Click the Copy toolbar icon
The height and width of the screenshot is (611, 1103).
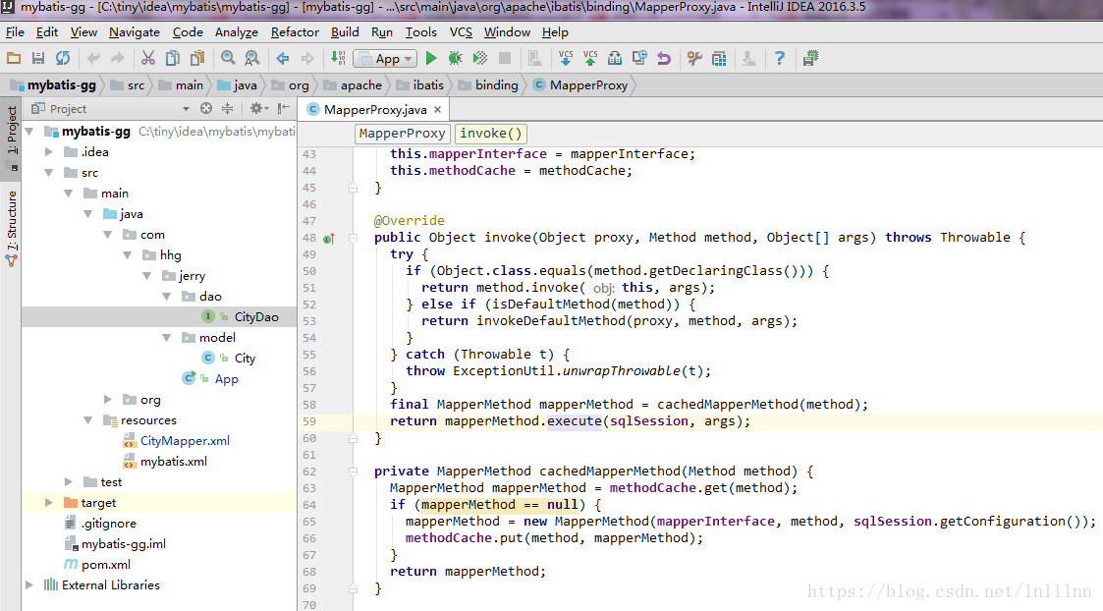tap(172, 58)
